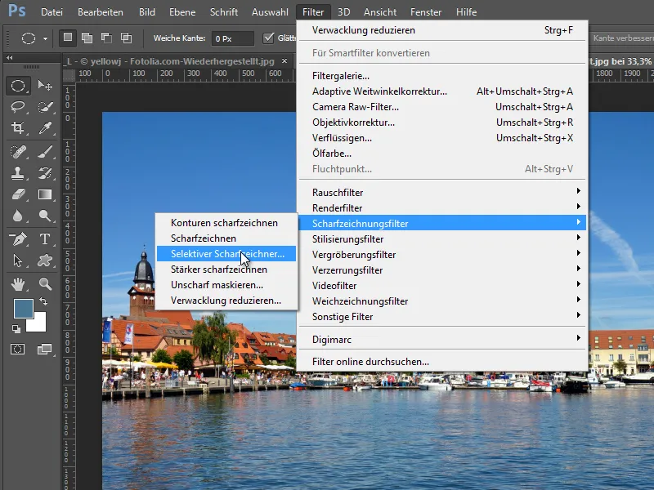Expand the Sonstige Filter submenu
654x490 pixels.
[x=442, y=317]
